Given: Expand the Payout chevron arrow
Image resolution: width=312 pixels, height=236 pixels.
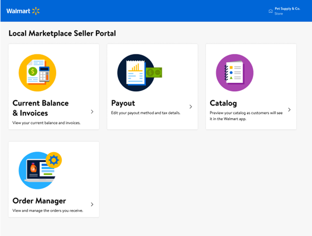Looking at the screenshot, I should pyautogui.click(x=190, y=107).
